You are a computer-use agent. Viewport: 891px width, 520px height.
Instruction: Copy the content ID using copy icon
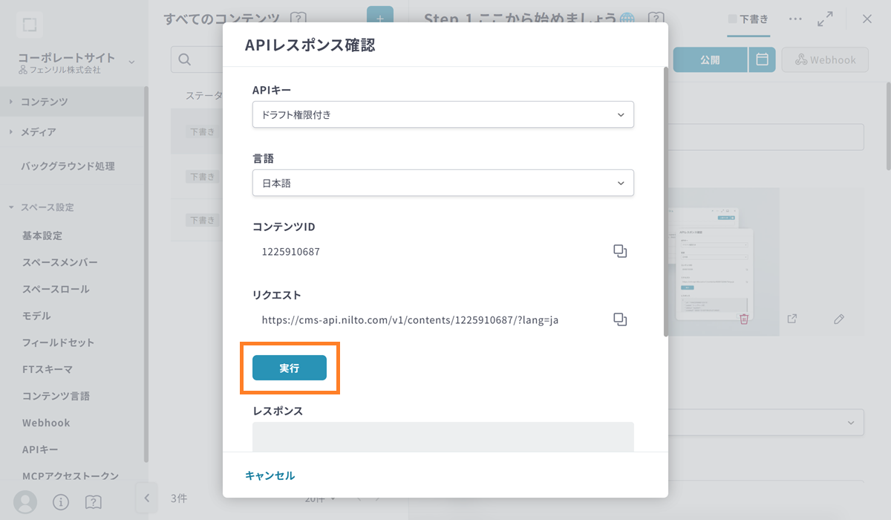point(620,251)
